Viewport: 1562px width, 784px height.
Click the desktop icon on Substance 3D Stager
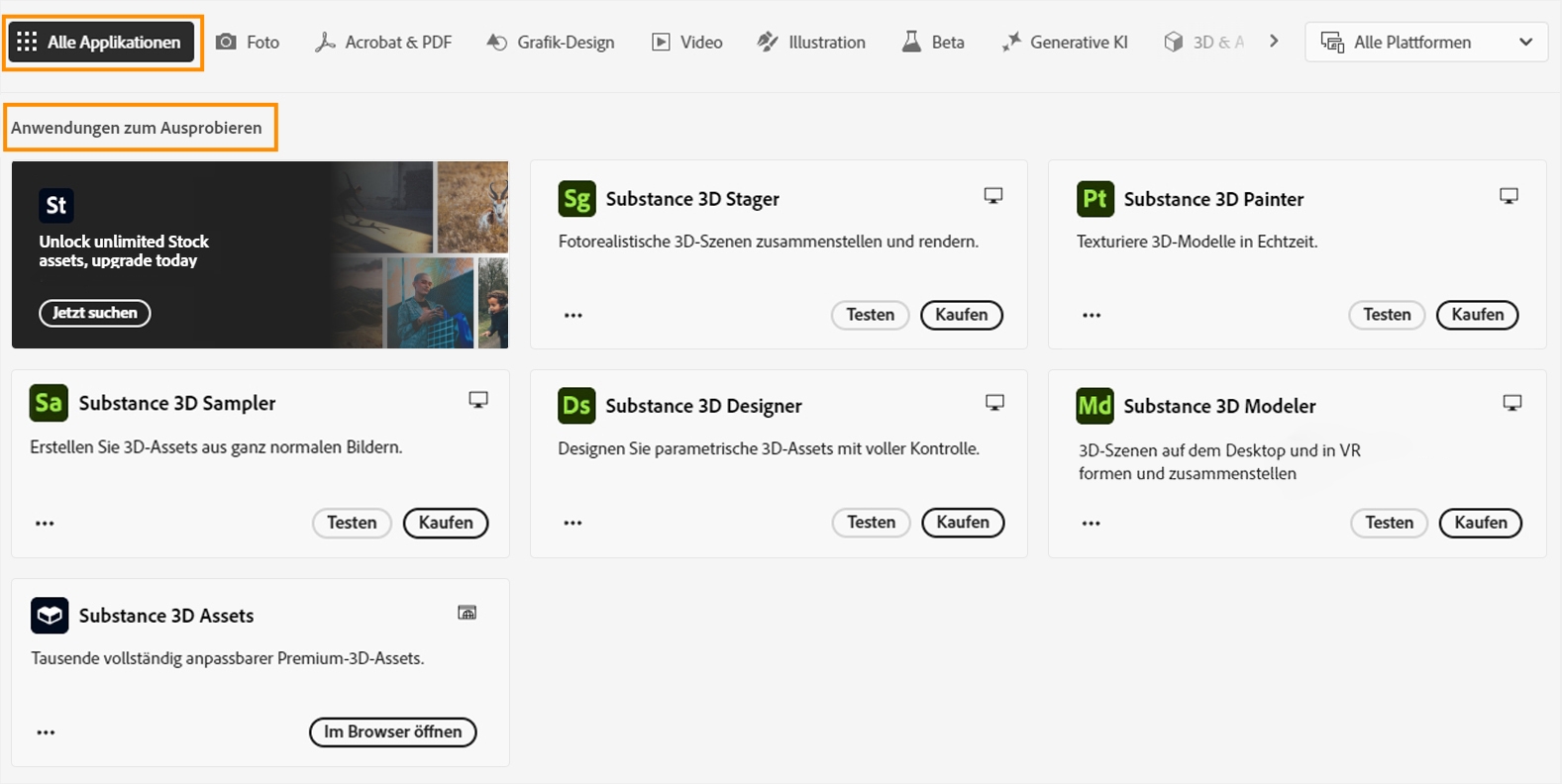(x=993, y=196)
